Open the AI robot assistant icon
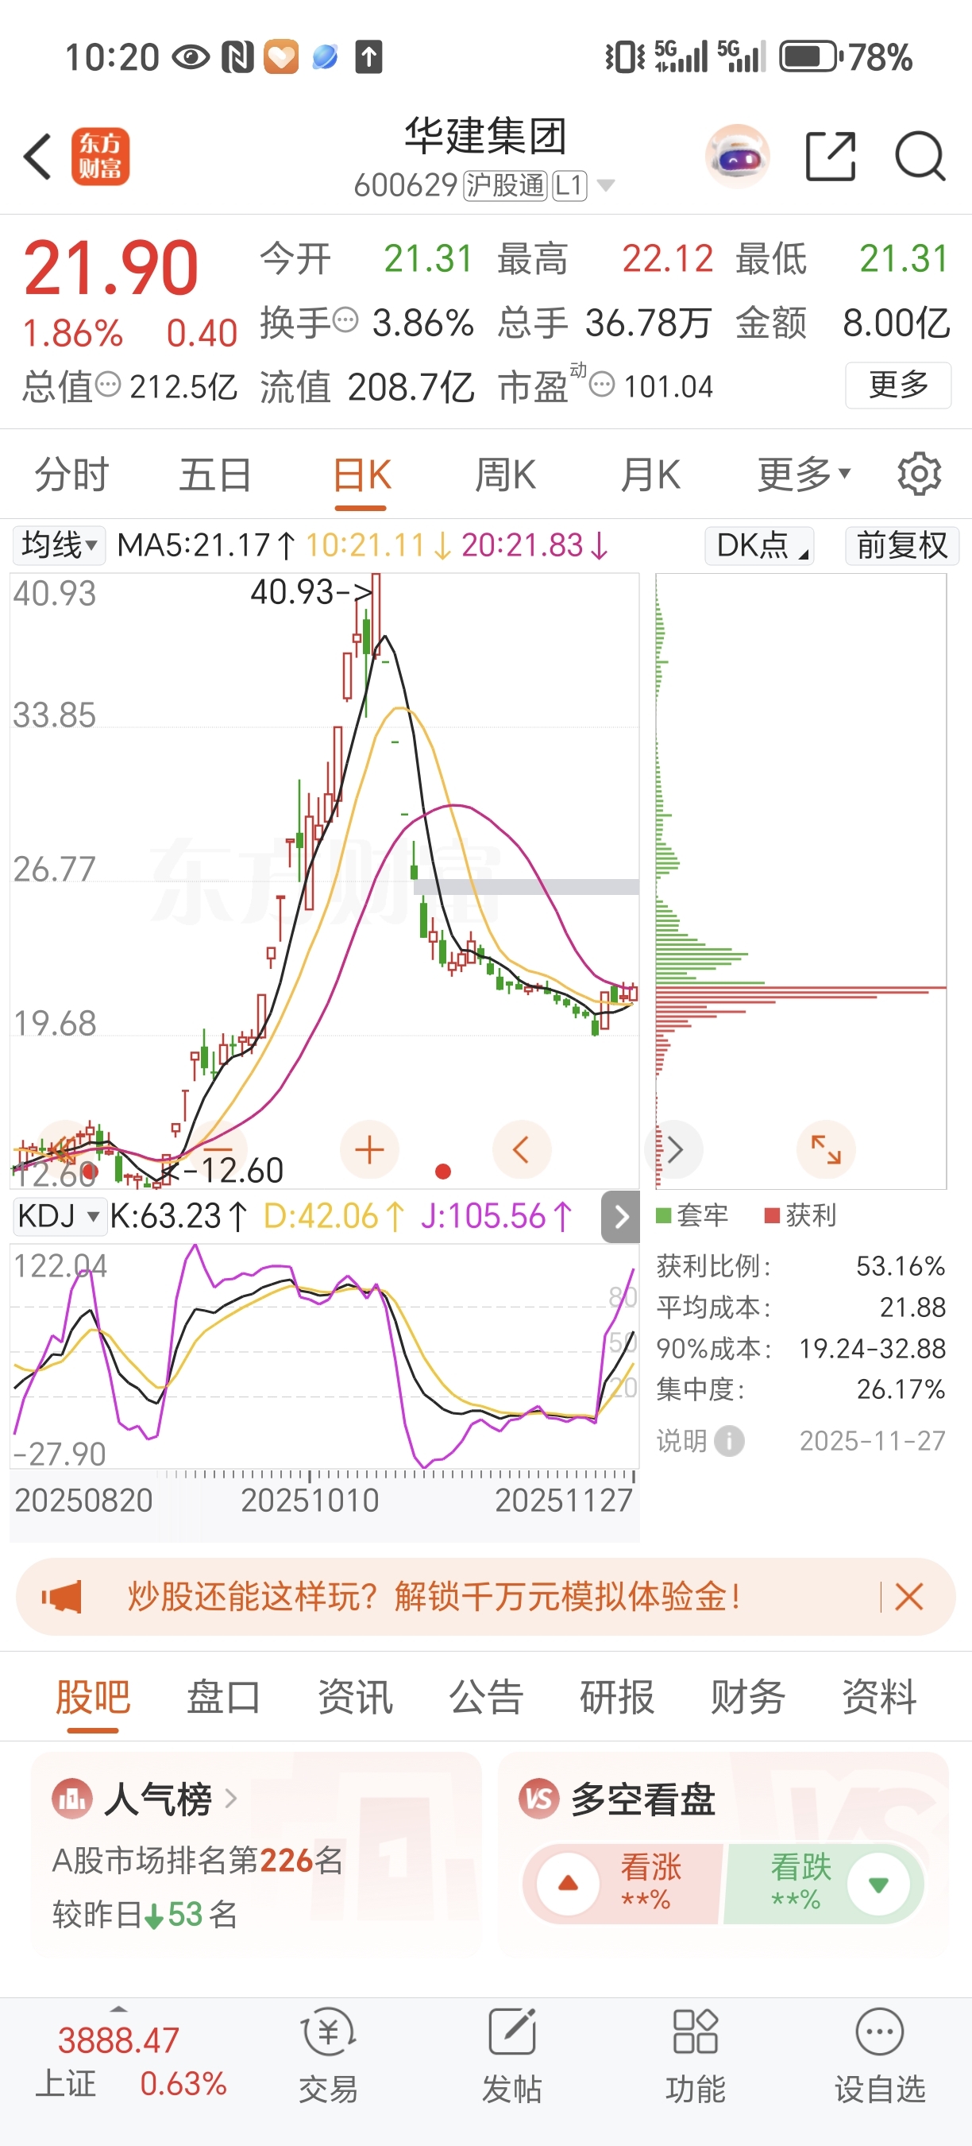This screenshot has height=2146, width=972. (736, 156)
